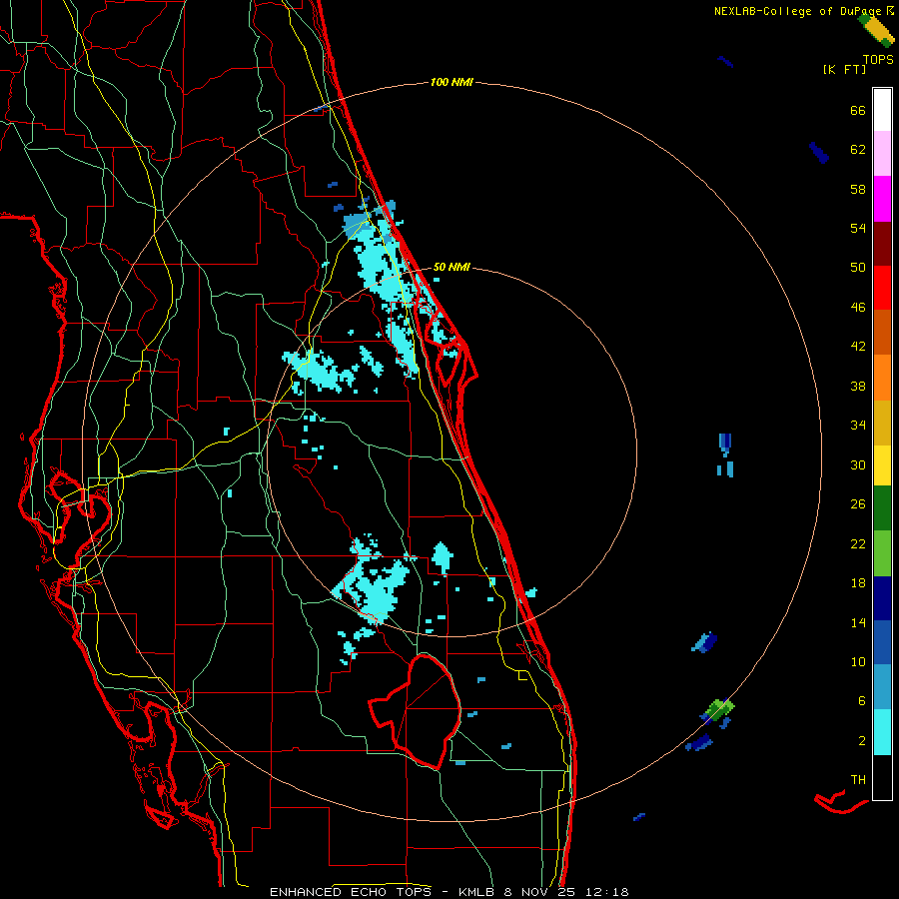Click the "66" legend value
899x899 pixels.
[x=858, y=110]
